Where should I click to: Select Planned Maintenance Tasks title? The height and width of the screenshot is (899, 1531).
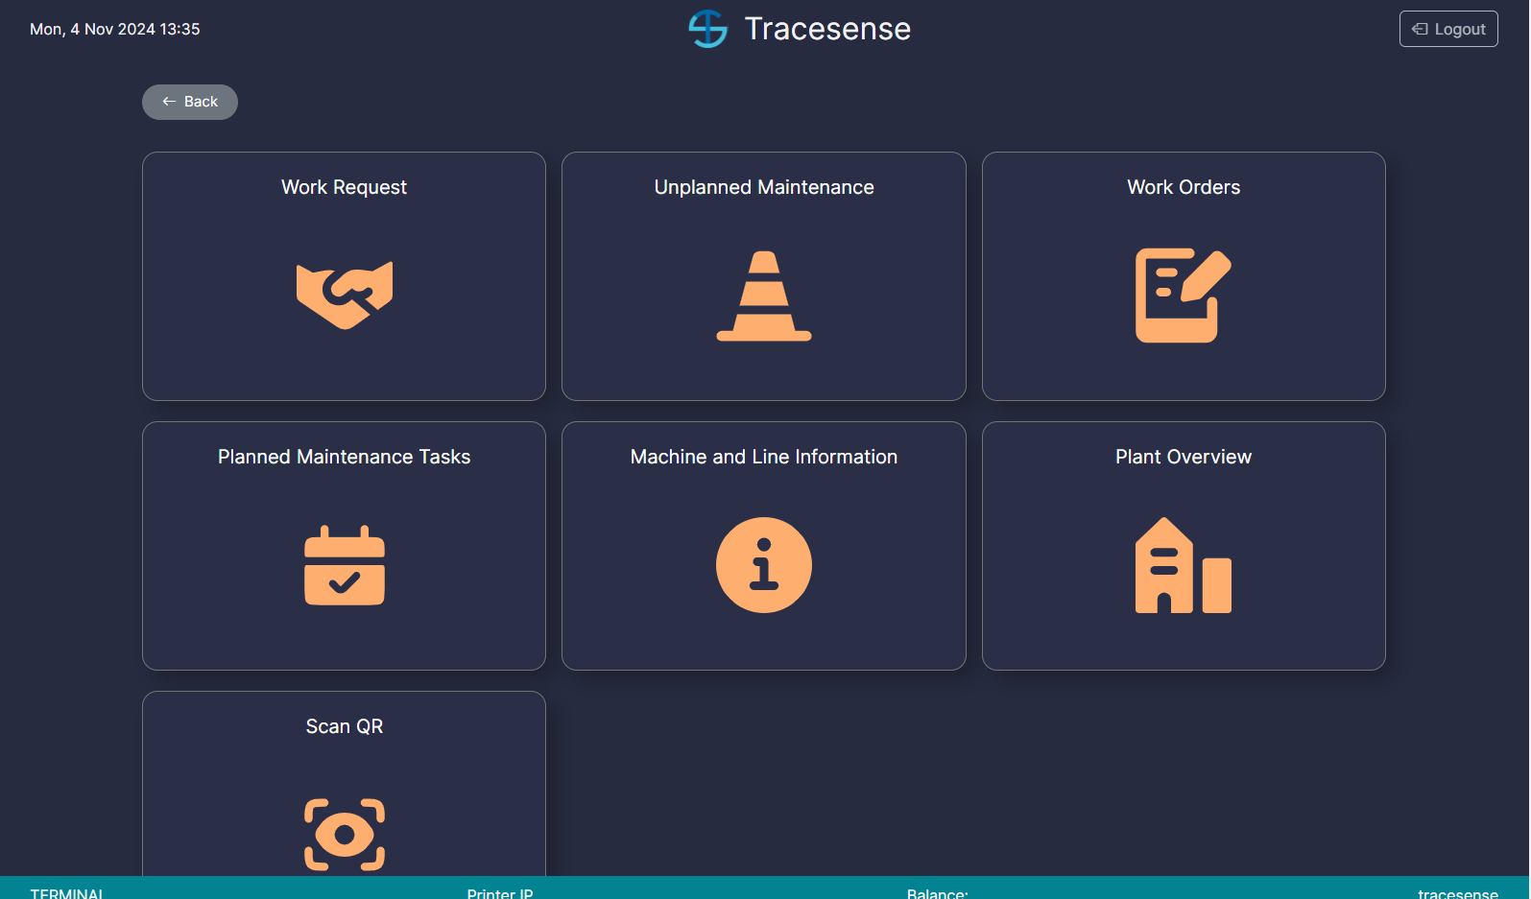(344, 457)
